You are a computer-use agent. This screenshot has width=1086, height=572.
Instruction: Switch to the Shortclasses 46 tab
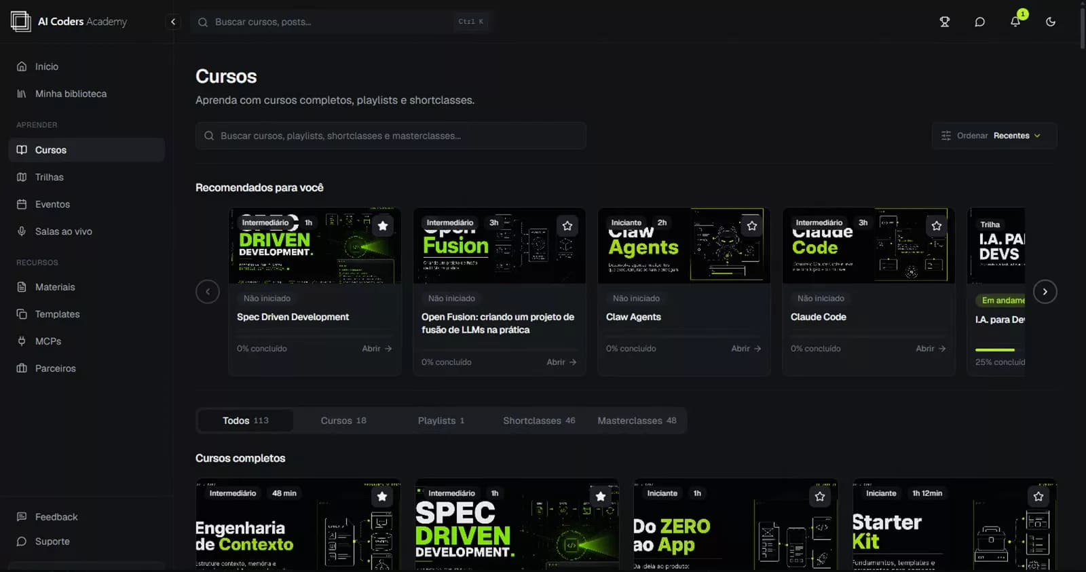(539, 421)
